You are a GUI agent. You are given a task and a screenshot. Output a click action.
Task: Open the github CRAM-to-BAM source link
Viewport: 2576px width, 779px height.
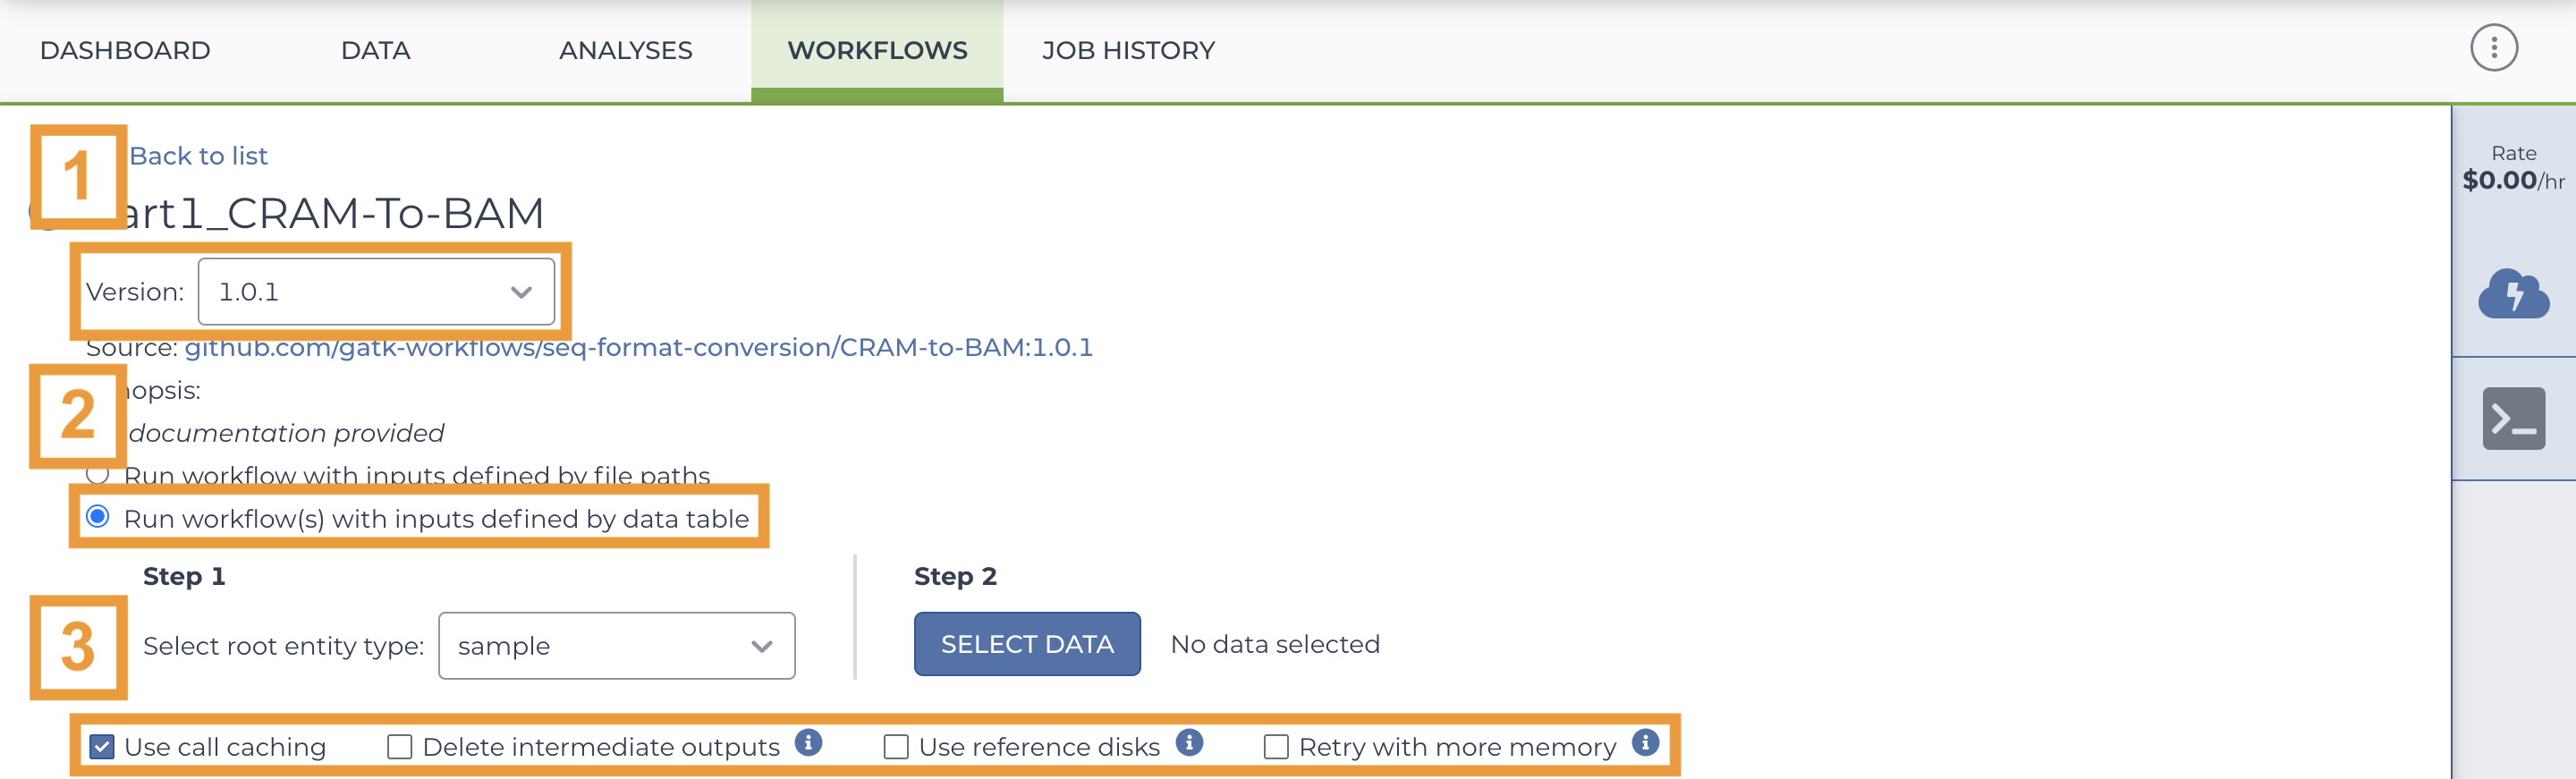(x=638, y=347)
